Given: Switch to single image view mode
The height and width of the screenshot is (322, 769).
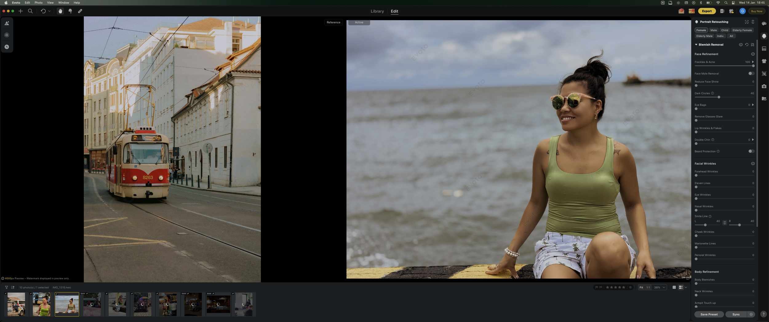Looking at the screenshot, I should click(674, 287).
